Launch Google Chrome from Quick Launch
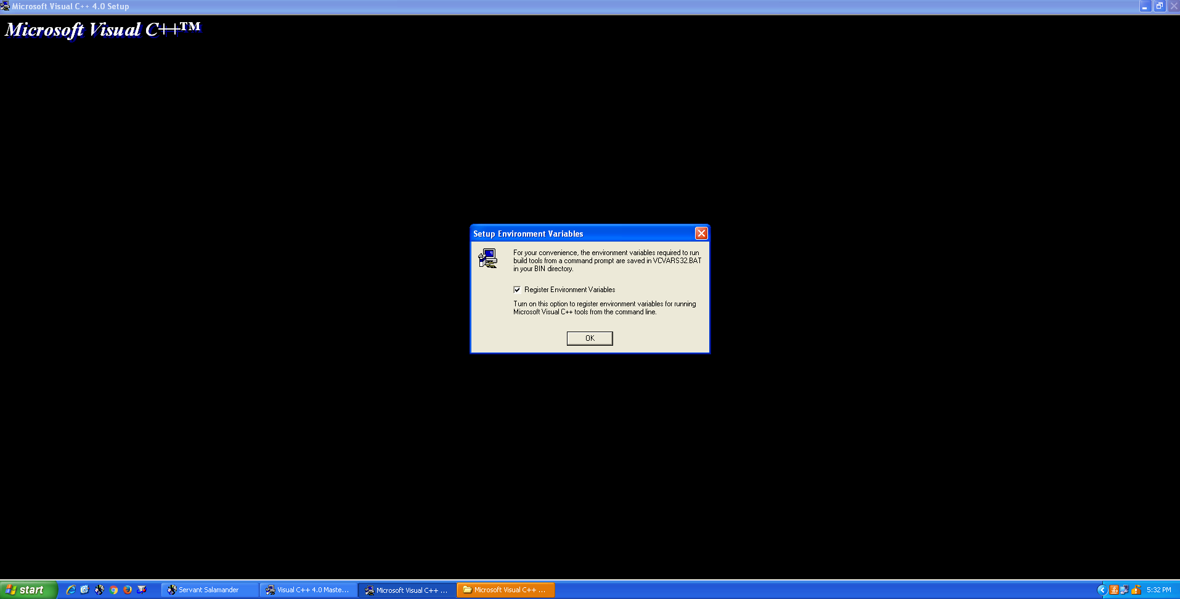This screenshot has width=1180, height=599. (x=113, y=590)
